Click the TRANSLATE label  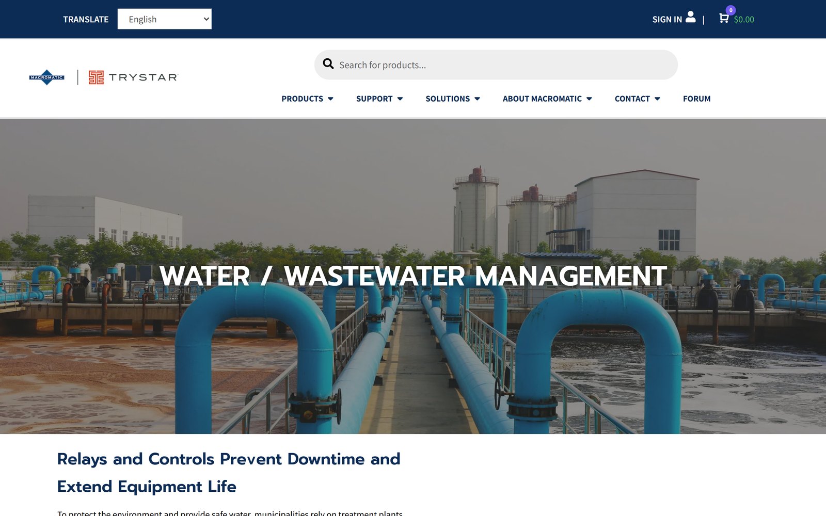(86, 20)
